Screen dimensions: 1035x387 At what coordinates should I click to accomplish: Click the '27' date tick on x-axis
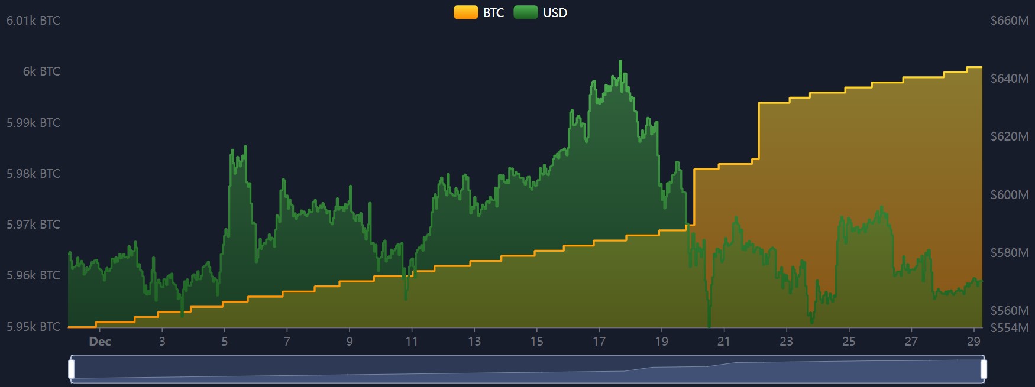click(911, 342)
